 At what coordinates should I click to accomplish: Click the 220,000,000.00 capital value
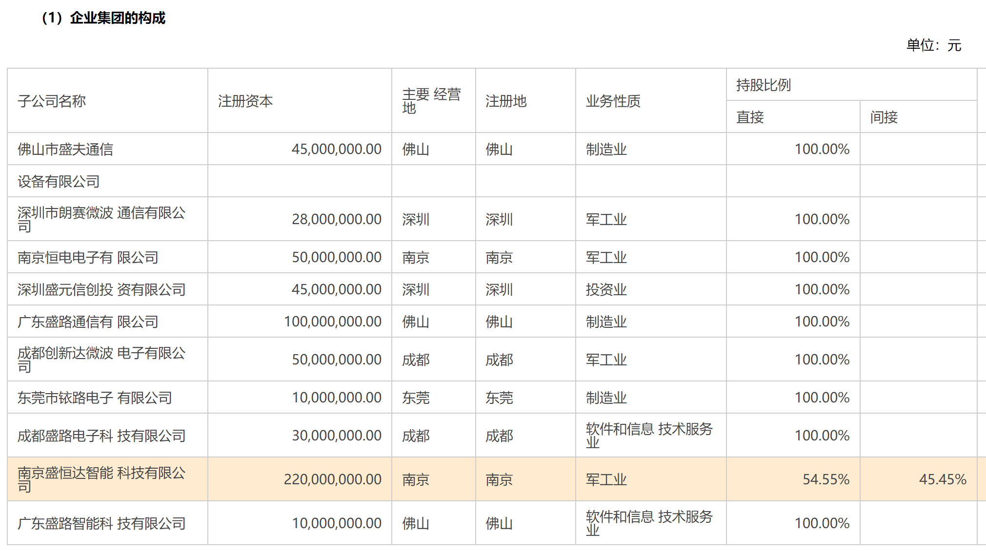point(333,479)
